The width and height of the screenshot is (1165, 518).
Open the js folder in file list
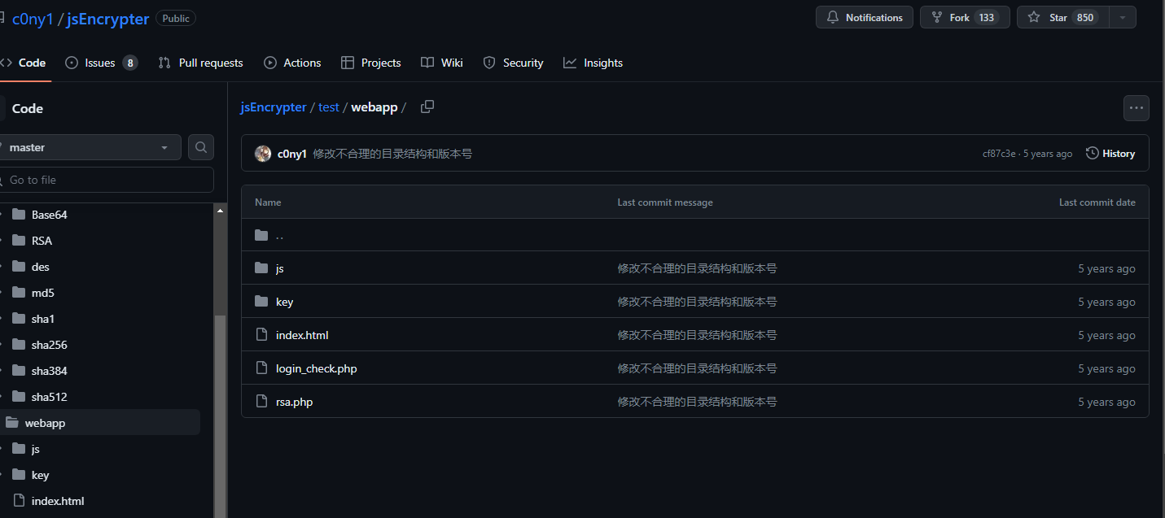pyautogui.click(x=279, y=268)
